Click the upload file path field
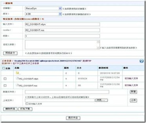The height and width of the screenshot is (123, 146). 60,100
